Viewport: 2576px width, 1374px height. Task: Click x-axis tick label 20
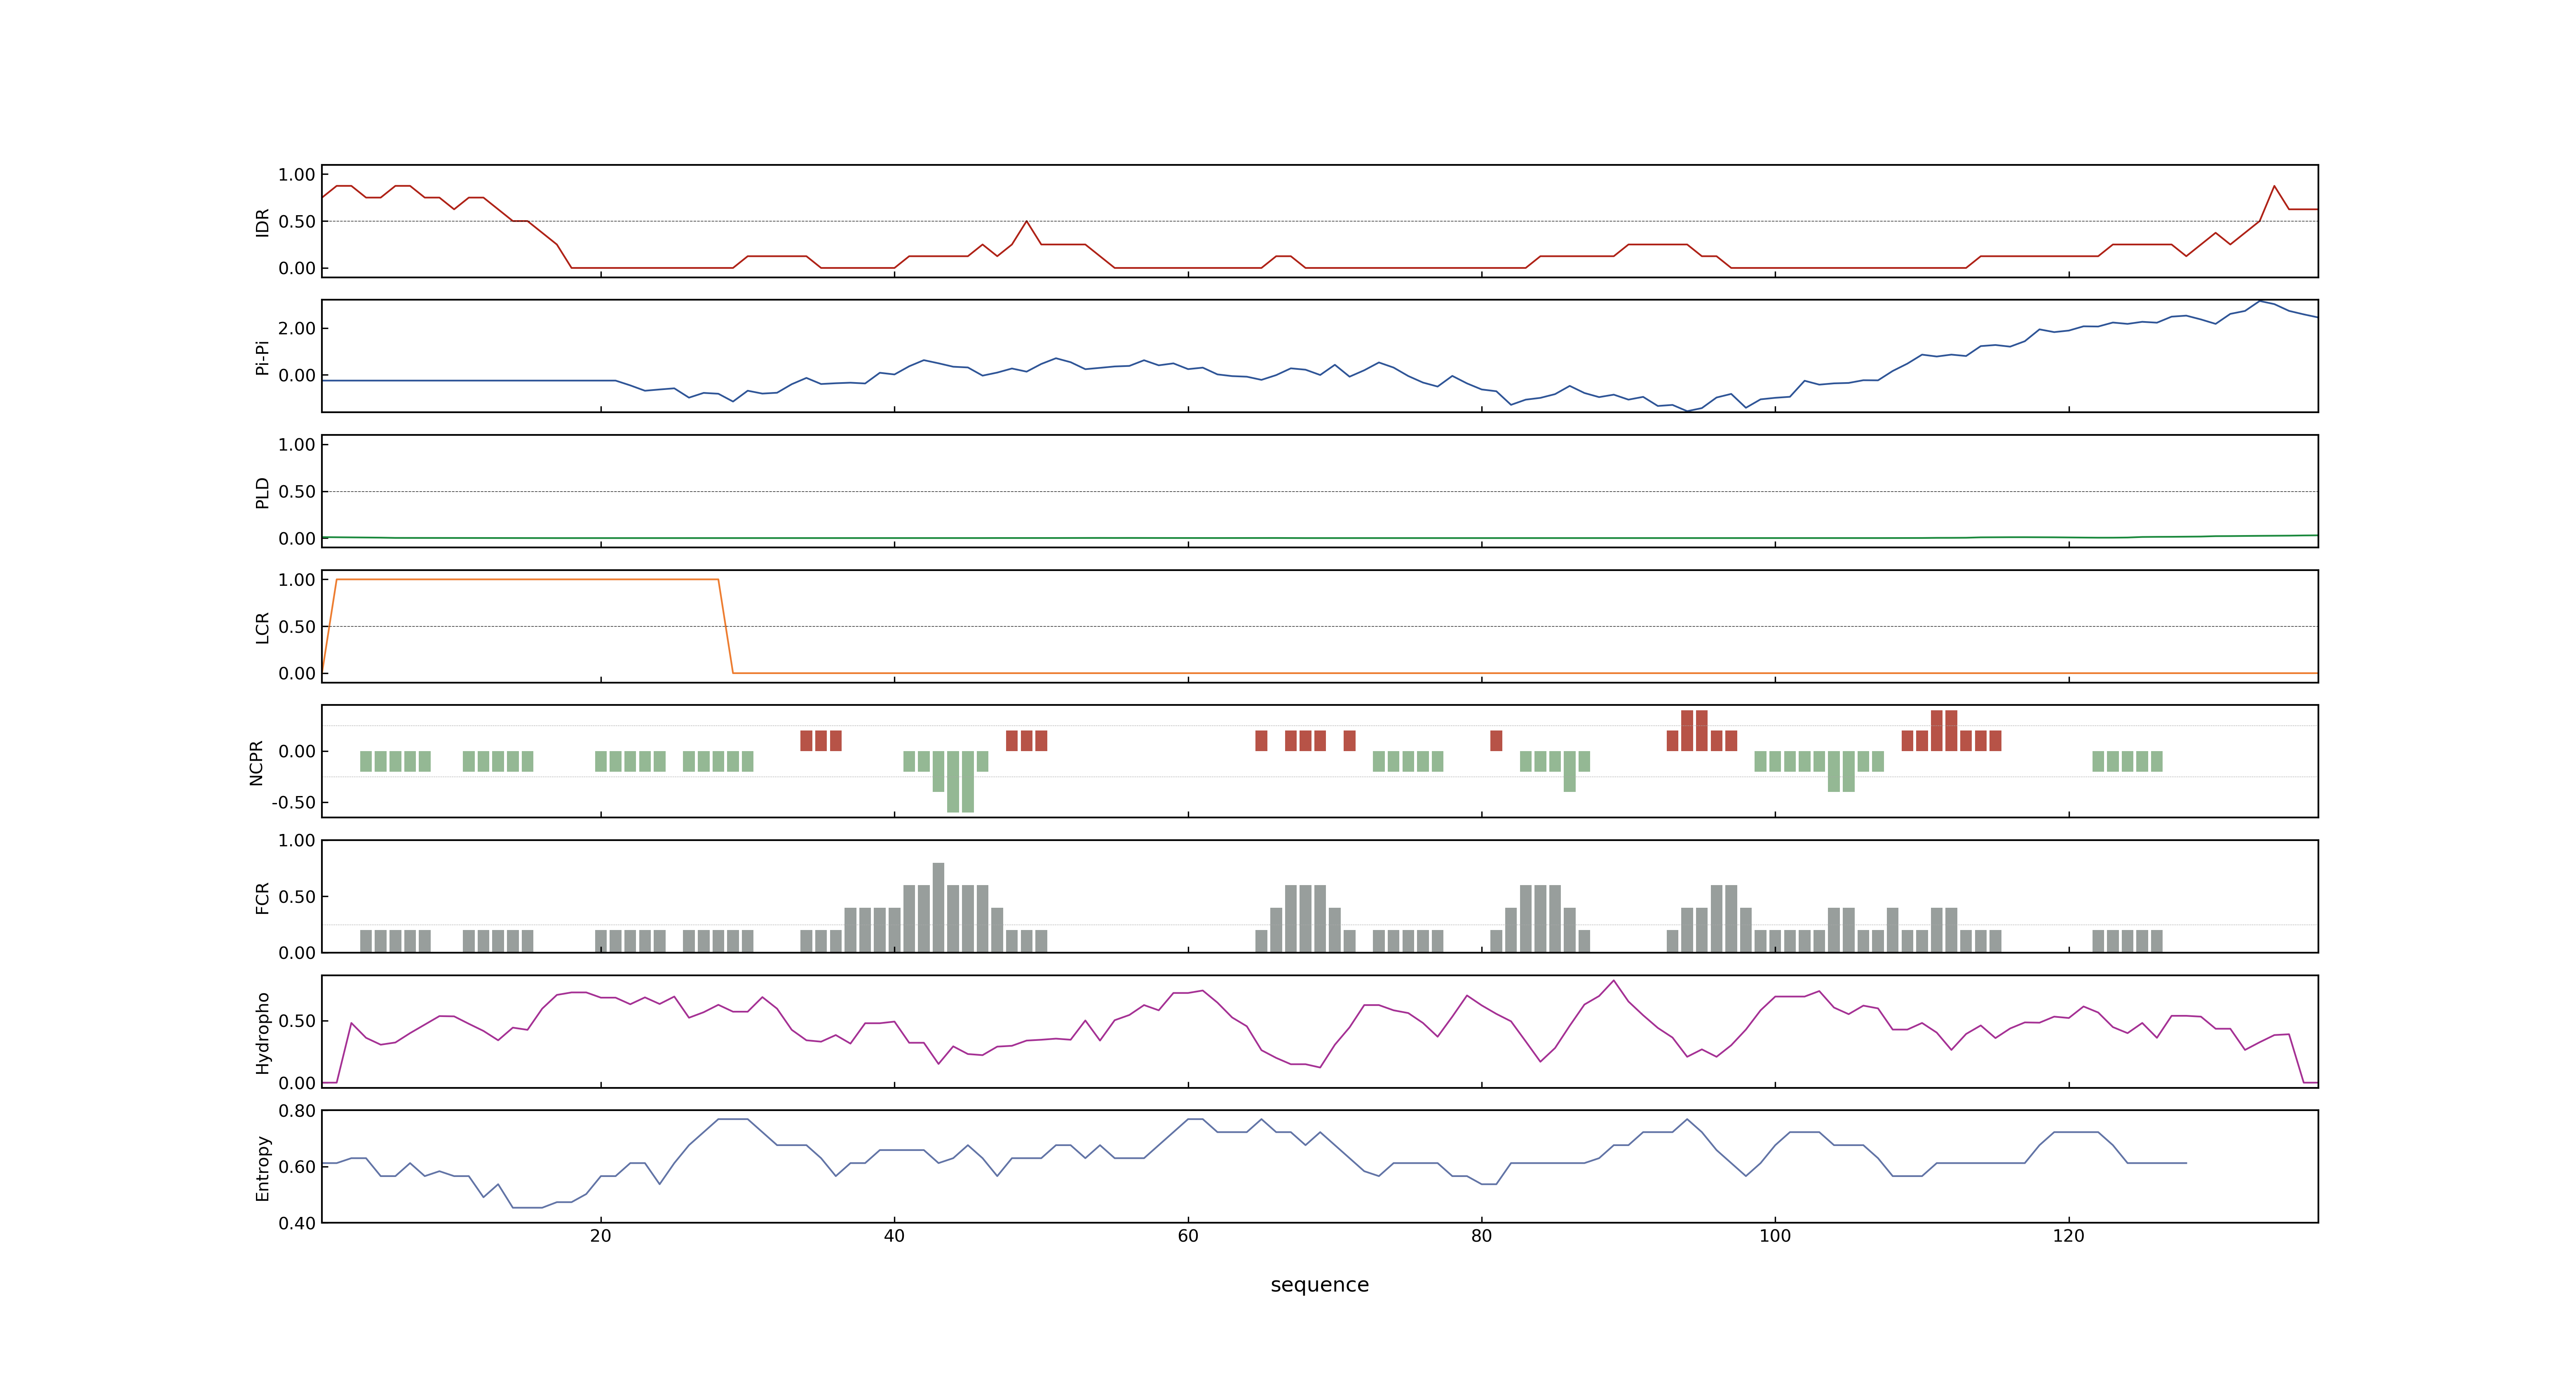tap(600, 1235)
